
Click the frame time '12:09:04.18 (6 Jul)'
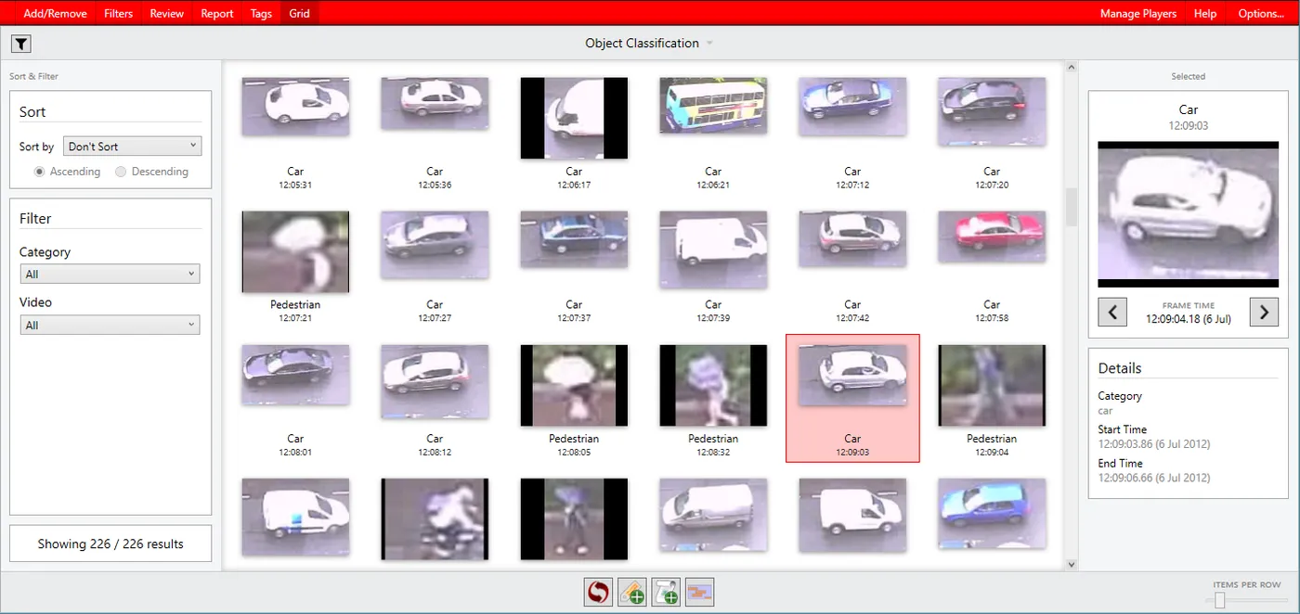point(1188,319)
